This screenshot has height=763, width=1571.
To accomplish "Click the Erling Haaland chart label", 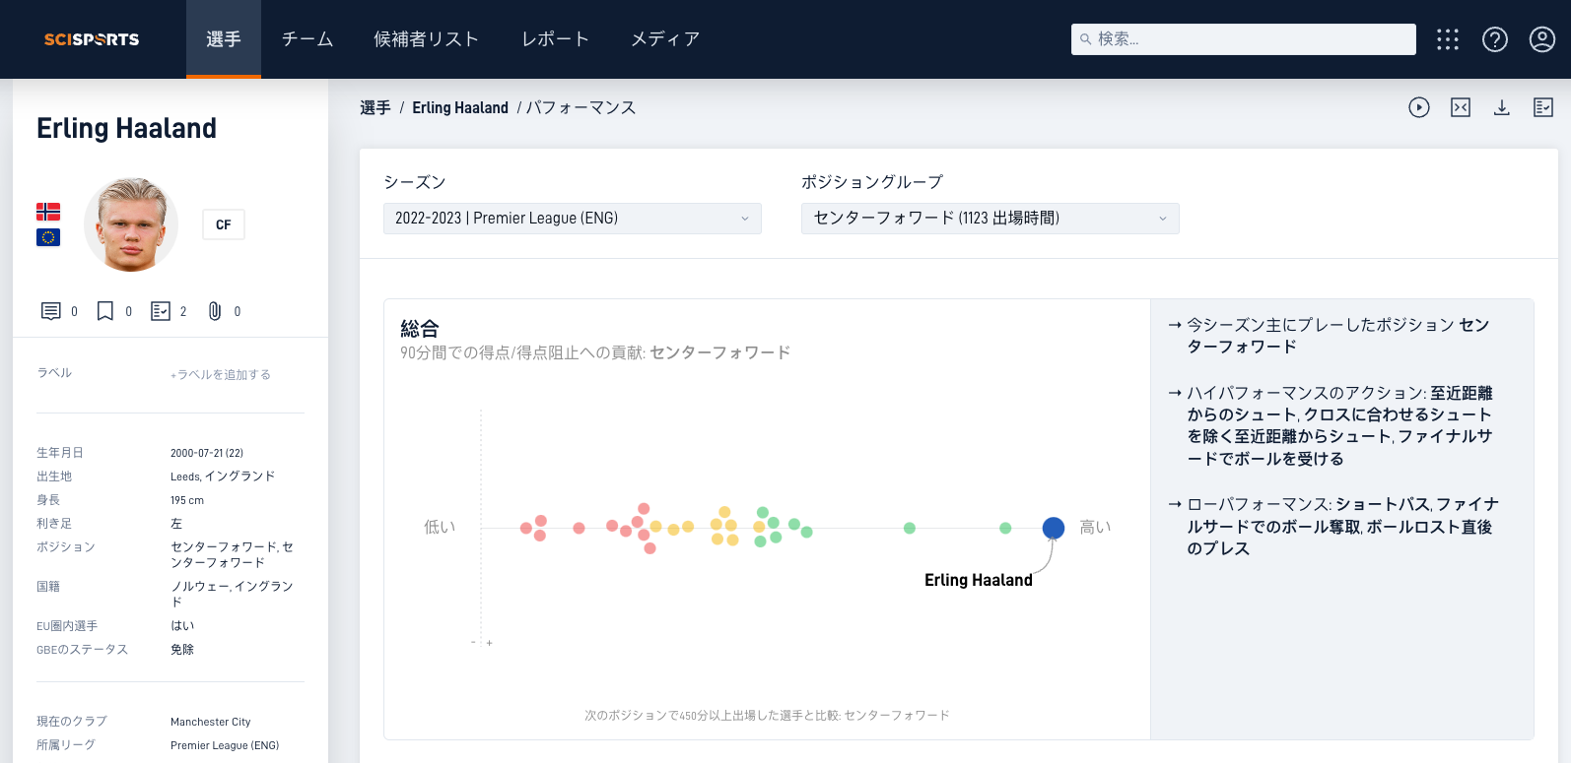I will tap(979, 580).
